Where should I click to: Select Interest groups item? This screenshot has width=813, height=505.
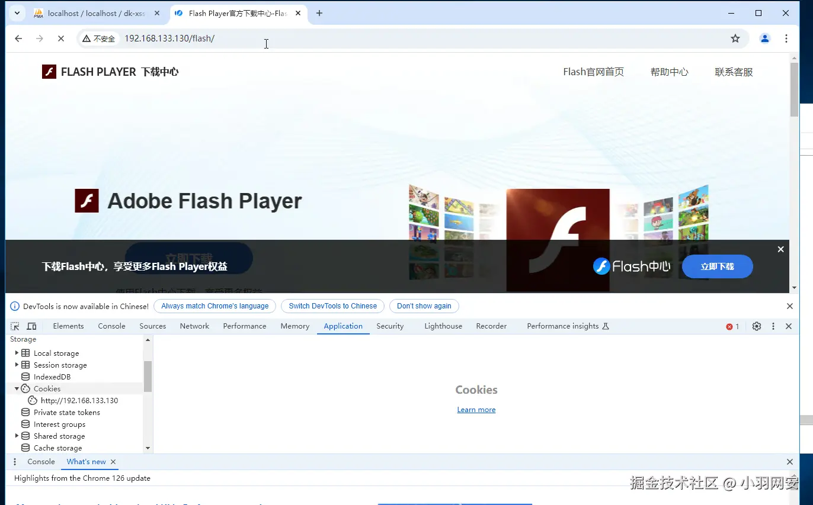tap(59, 424)
